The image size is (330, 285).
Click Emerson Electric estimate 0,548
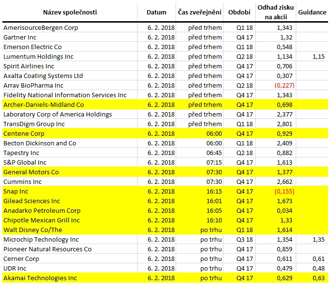tap(285, 47)
